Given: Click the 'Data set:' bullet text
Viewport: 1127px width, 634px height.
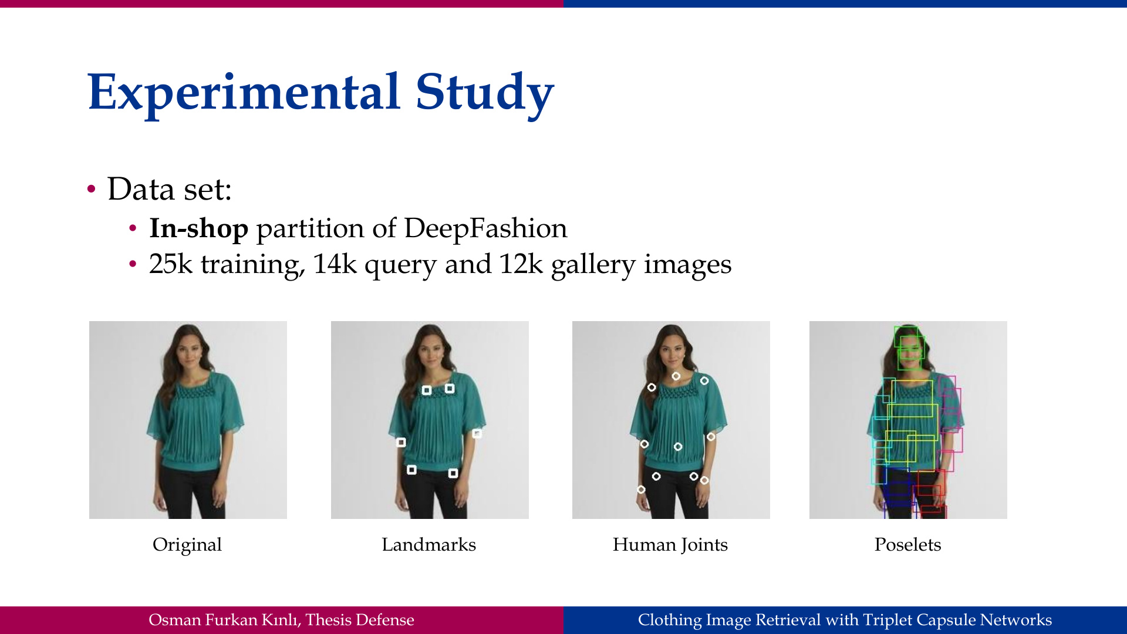Looking at the screenshot, I should [x=170, y=189].
